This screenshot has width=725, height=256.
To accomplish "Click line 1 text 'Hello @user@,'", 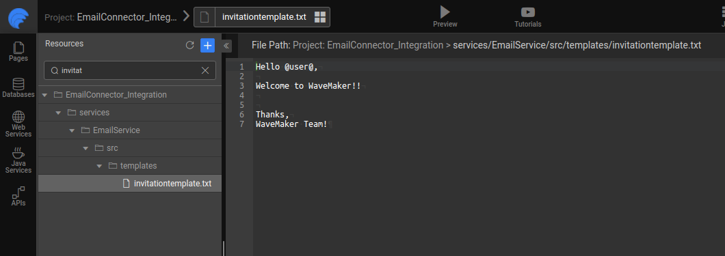I will pos(287,67).
